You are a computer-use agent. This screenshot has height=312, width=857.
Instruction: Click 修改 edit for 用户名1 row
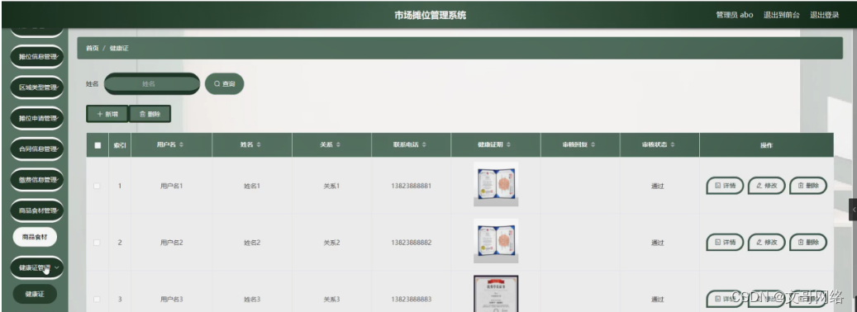tap(766, 186)
